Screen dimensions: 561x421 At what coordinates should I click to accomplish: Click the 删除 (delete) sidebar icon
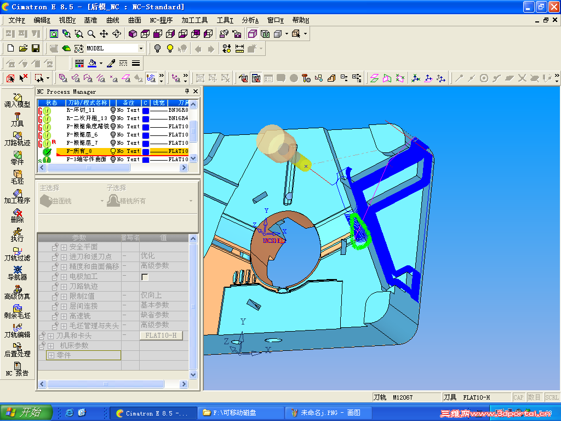click(x=17, y=215)
